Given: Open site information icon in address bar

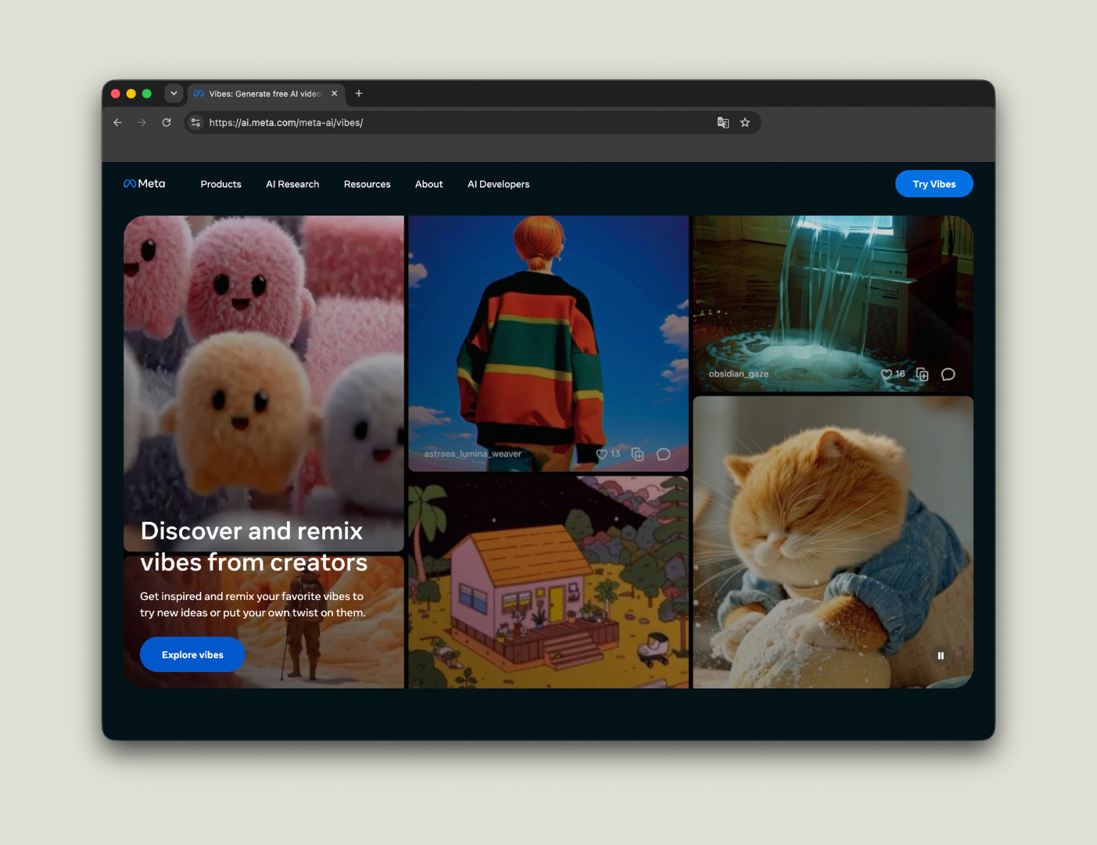Looking at the screenshot, I should pyautogui.click(x=196, y=123).
